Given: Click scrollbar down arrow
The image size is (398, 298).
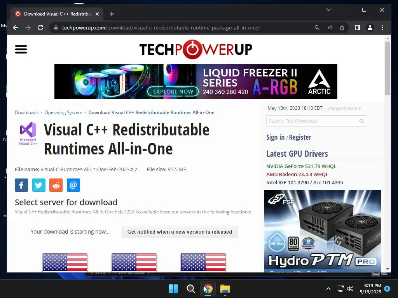Looking at the screenshot, I should tap(388, 269).
